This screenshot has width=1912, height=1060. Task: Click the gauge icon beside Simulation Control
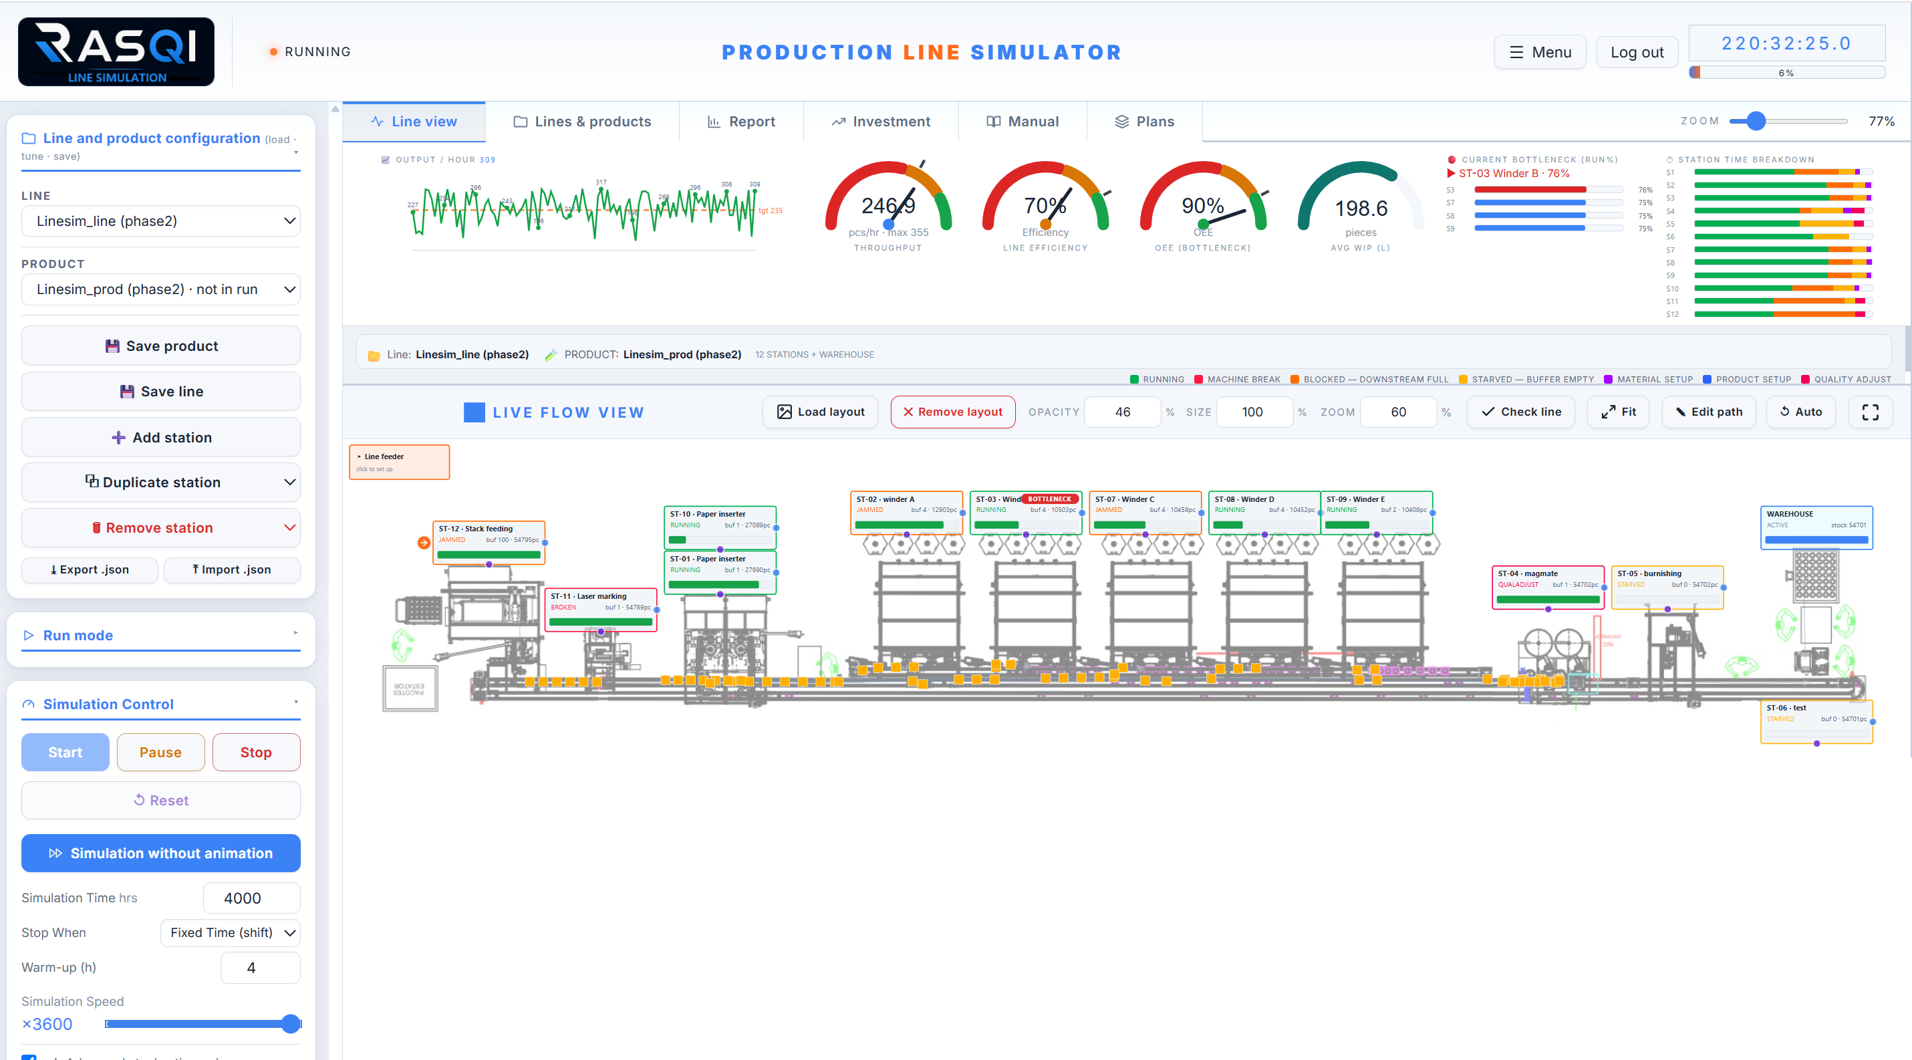point(29,704)
